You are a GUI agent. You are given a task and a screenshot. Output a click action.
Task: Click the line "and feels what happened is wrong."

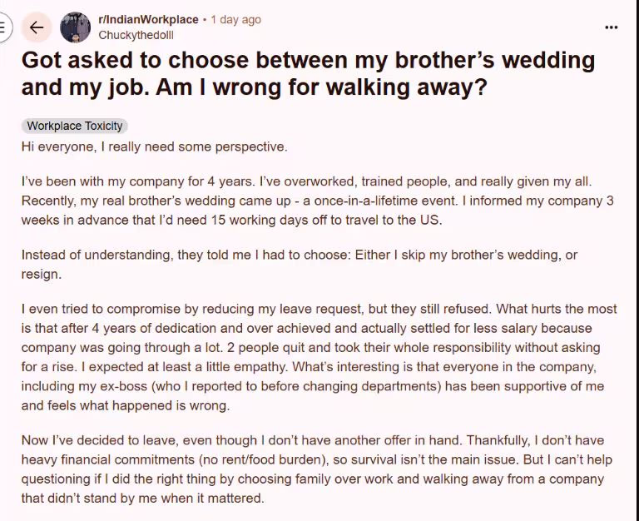(x=124, y=407)
